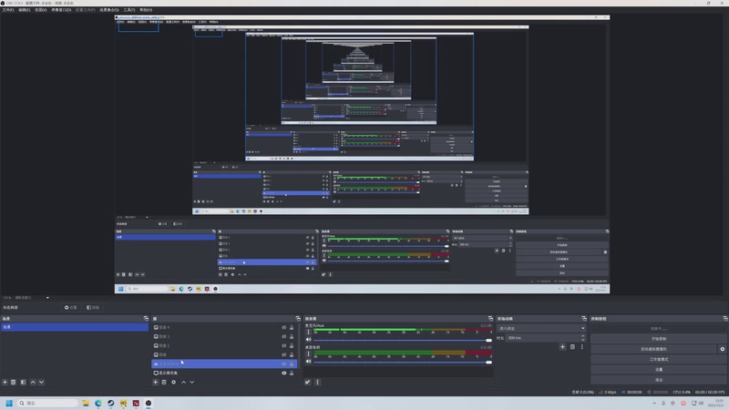729x410 pixels.
Task: Open virtual camera settings gear icon
Action: pos(723,349)
